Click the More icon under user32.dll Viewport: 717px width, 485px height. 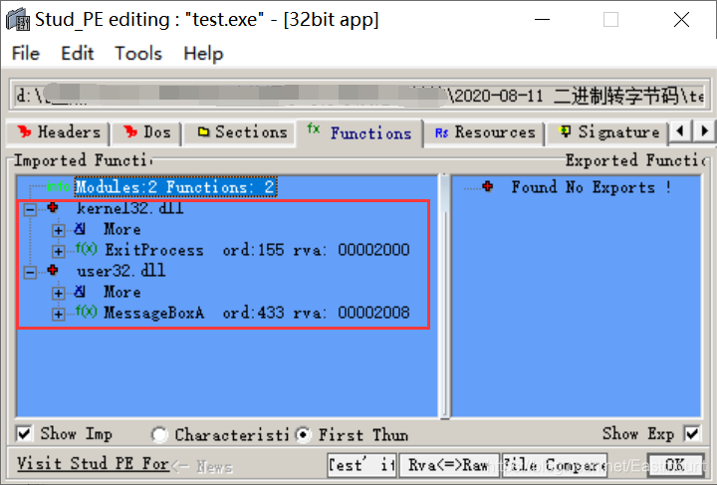pos(80,291)
